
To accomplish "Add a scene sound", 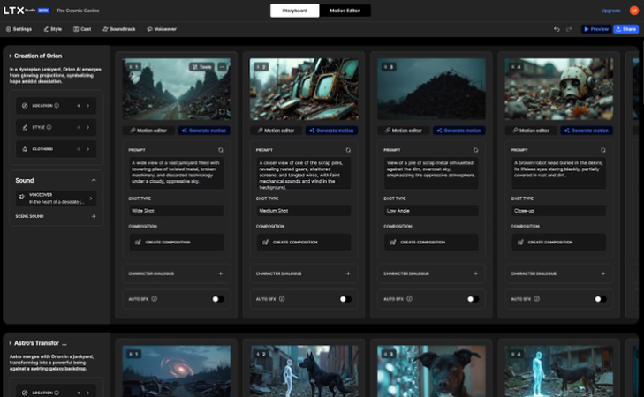I will point(94,216).
